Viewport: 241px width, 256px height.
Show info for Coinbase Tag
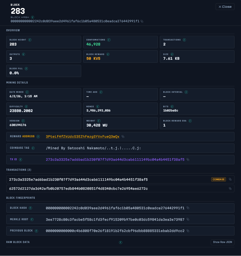click(x=33, y=148)
